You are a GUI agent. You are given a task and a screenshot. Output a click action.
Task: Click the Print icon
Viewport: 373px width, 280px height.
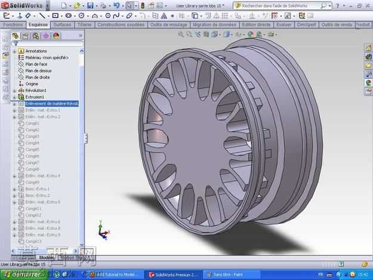click(x=103, y=5)
